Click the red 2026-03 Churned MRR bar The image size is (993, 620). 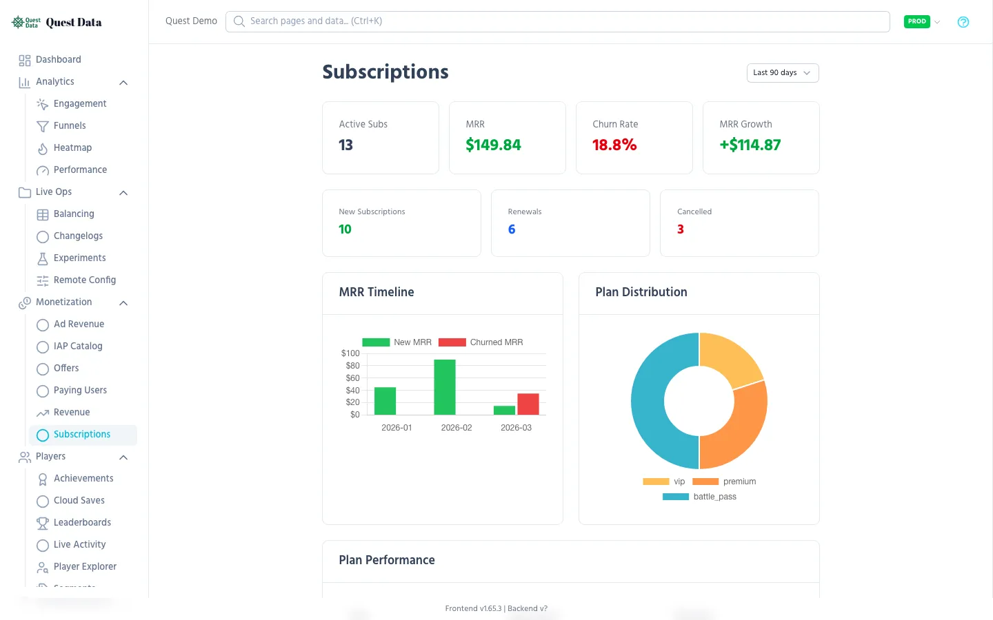point(528,404)
